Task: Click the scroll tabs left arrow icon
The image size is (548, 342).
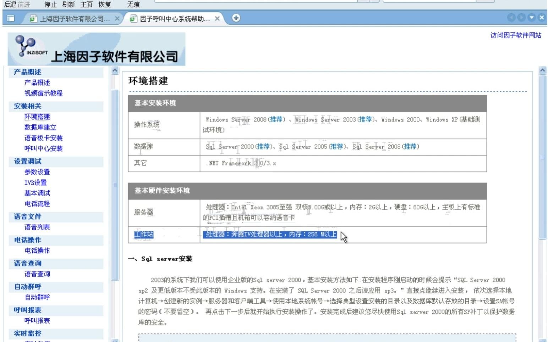Action: point(511,17)
